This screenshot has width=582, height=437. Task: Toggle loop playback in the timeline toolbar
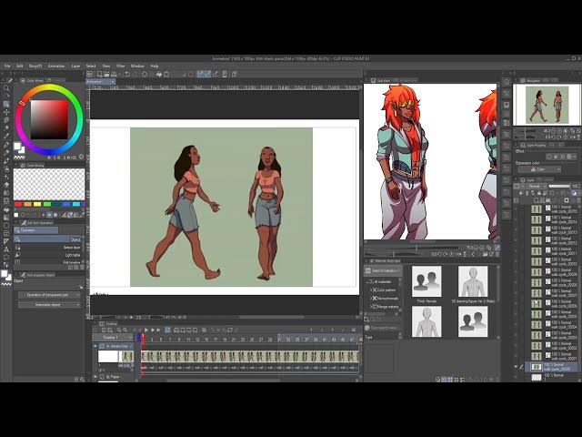click(167, 330)
